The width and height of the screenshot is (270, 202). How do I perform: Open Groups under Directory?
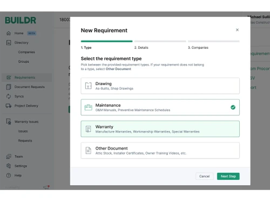[x=23, y=61]
